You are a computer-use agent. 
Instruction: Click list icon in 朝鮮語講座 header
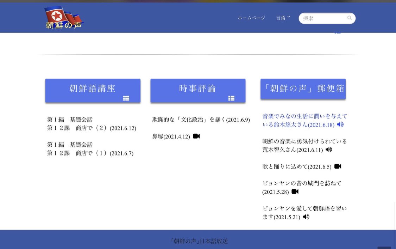[x=126, y=98]
